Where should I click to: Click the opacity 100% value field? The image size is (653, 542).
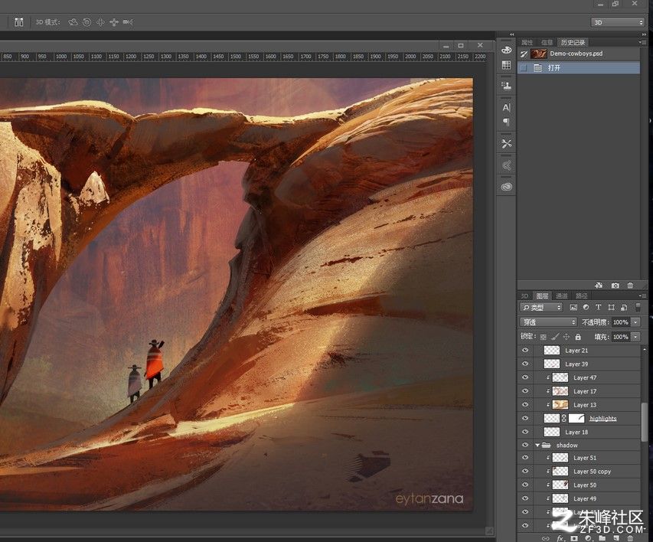pyautogui.click(x=621, y=322)
